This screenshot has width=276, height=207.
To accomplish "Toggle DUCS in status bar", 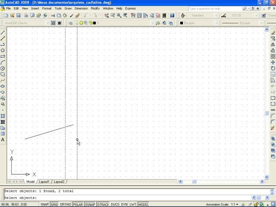I will [x=115, y=204].
